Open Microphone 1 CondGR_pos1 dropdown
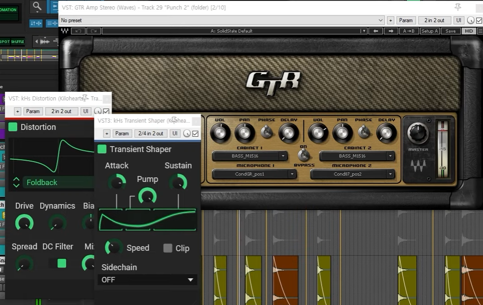This screenshot has height=305, width=483. 254,174
